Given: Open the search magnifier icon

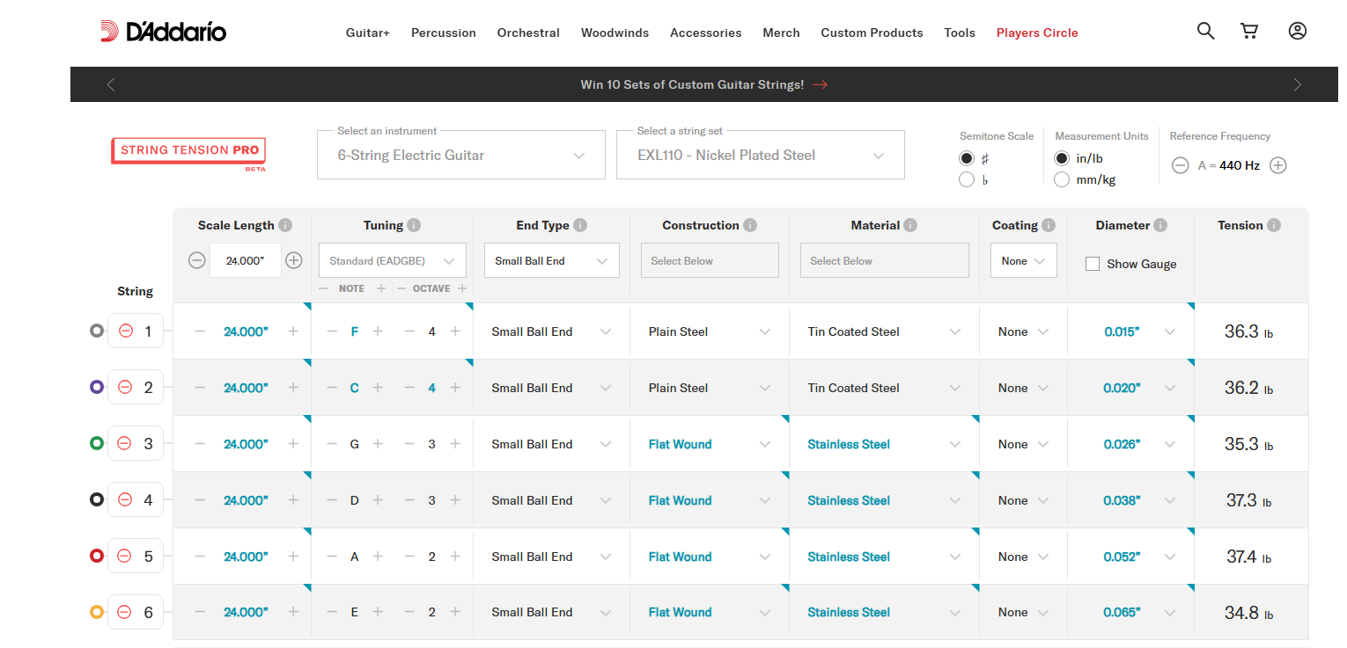Looking at the screenshot, I should click(x=1205, y=31).
